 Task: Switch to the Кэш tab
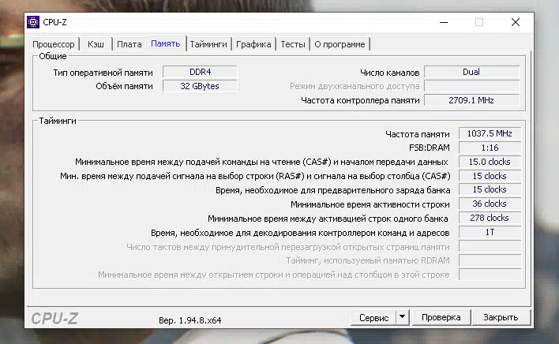[96, 44]
